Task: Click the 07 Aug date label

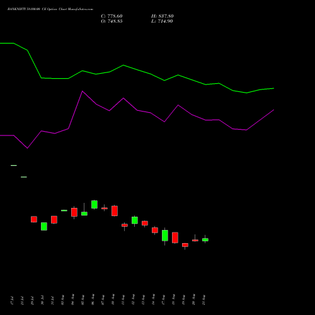Action: click(x=103, y=300)
